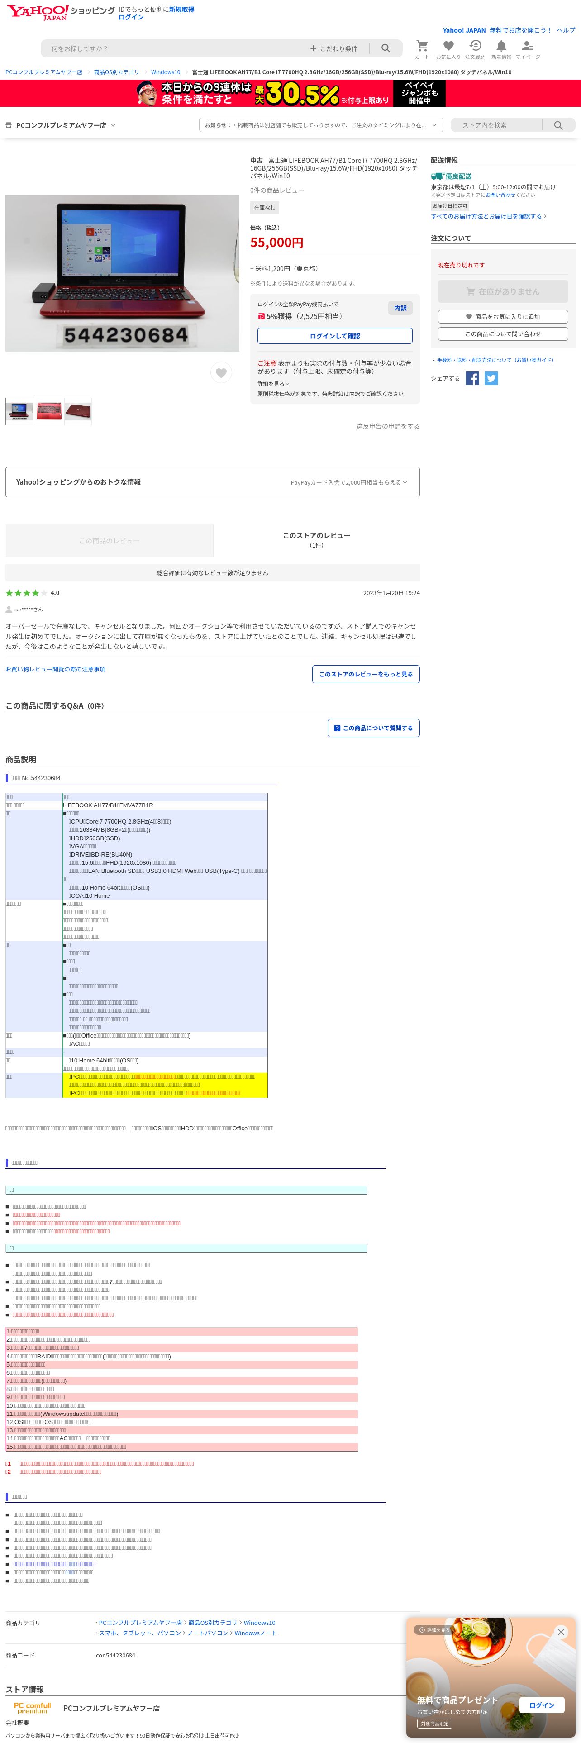The height and width of the screenshot is (1743, 581).
Task: Click 商品をお気に入りに追加 button
Action: [503, 317]
